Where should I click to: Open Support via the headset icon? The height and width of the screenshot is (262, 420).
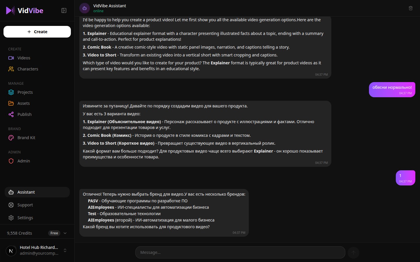point(11,205)
